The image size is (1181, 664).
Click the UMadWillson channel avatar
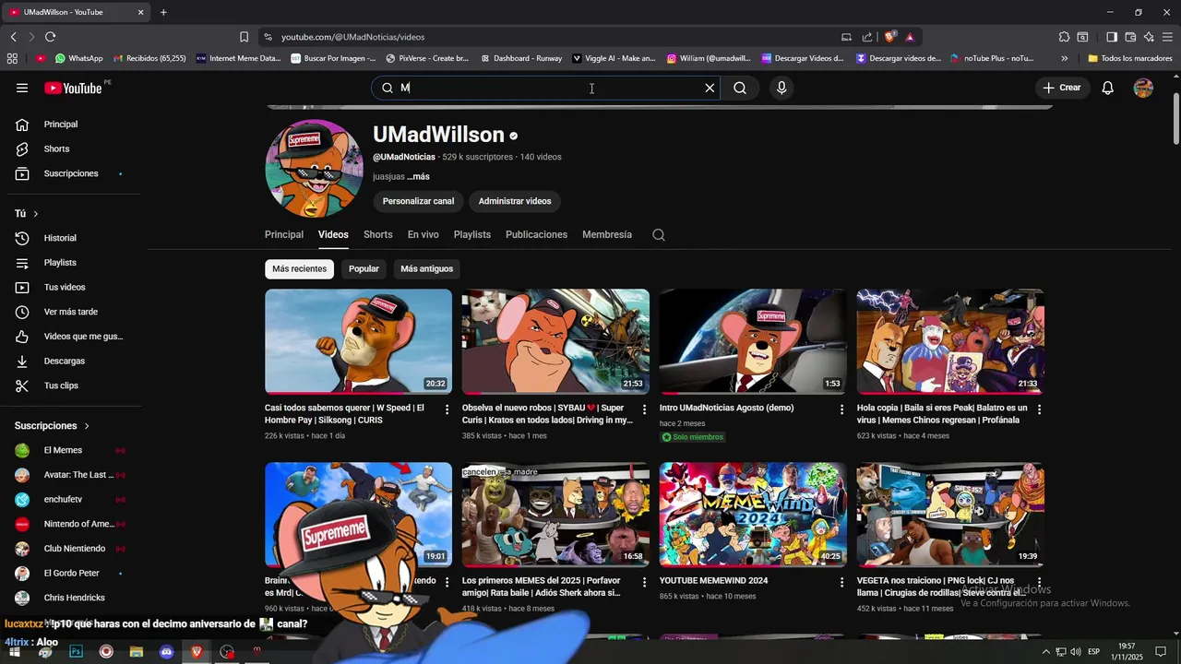click(314, 168)
